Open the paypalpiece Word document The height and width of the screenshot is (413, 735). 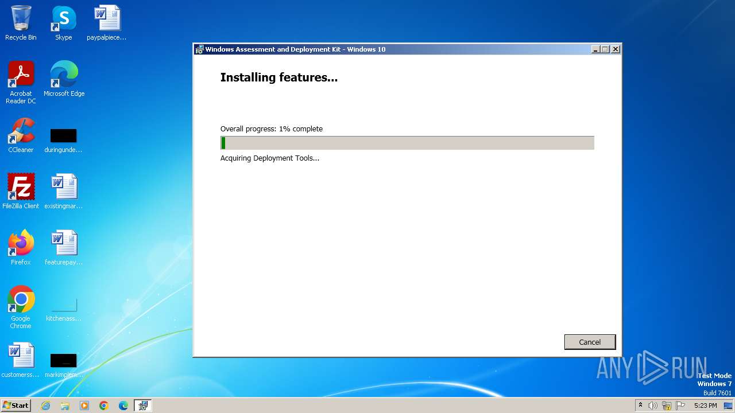[107, 23]
